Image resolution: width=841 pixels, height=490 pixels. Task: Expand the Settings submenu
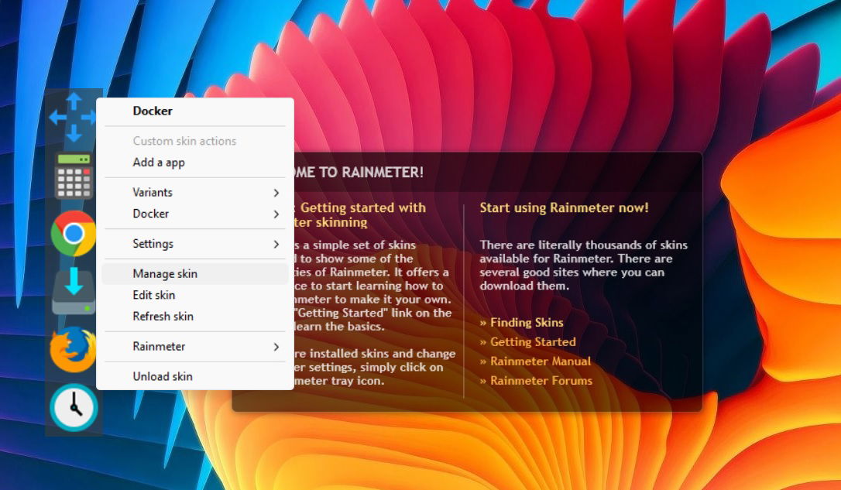click(x=153, y=243)
